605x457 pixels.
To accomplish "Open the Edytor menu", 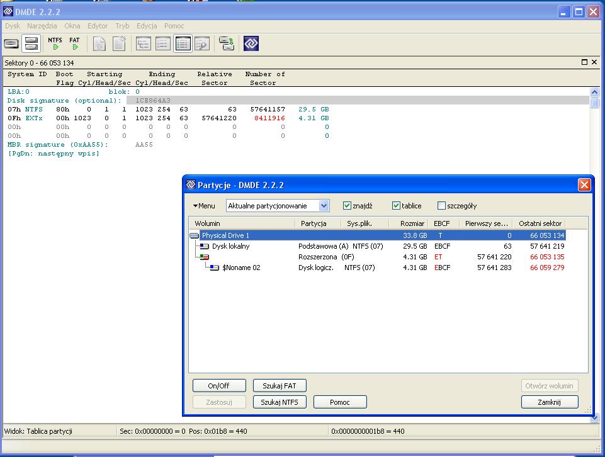I will (98, 26).
